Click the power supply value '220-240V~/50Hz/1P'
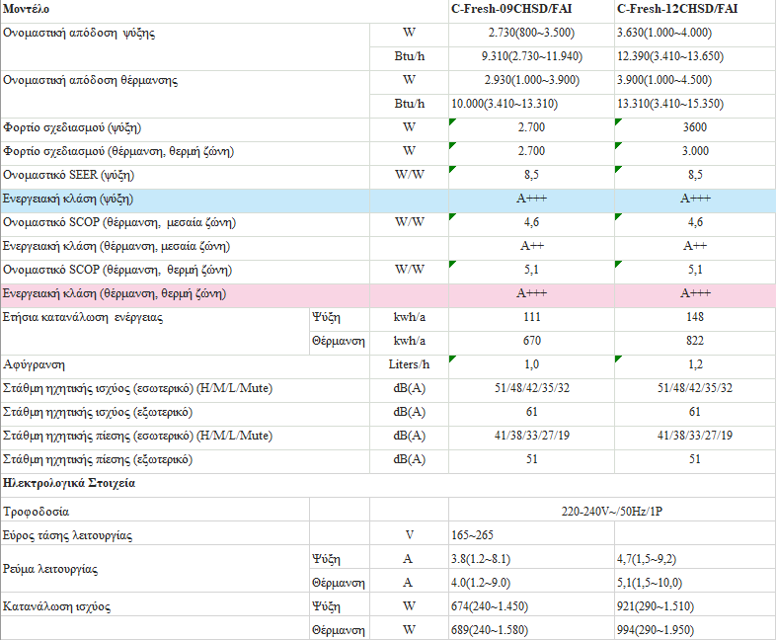Image resolution: width=776 pixels, height=640 pixels. pos(612,512)
